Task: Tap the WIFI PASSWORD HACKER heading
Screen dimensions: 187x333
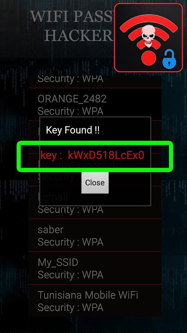Action: click(x=72, y=26)
